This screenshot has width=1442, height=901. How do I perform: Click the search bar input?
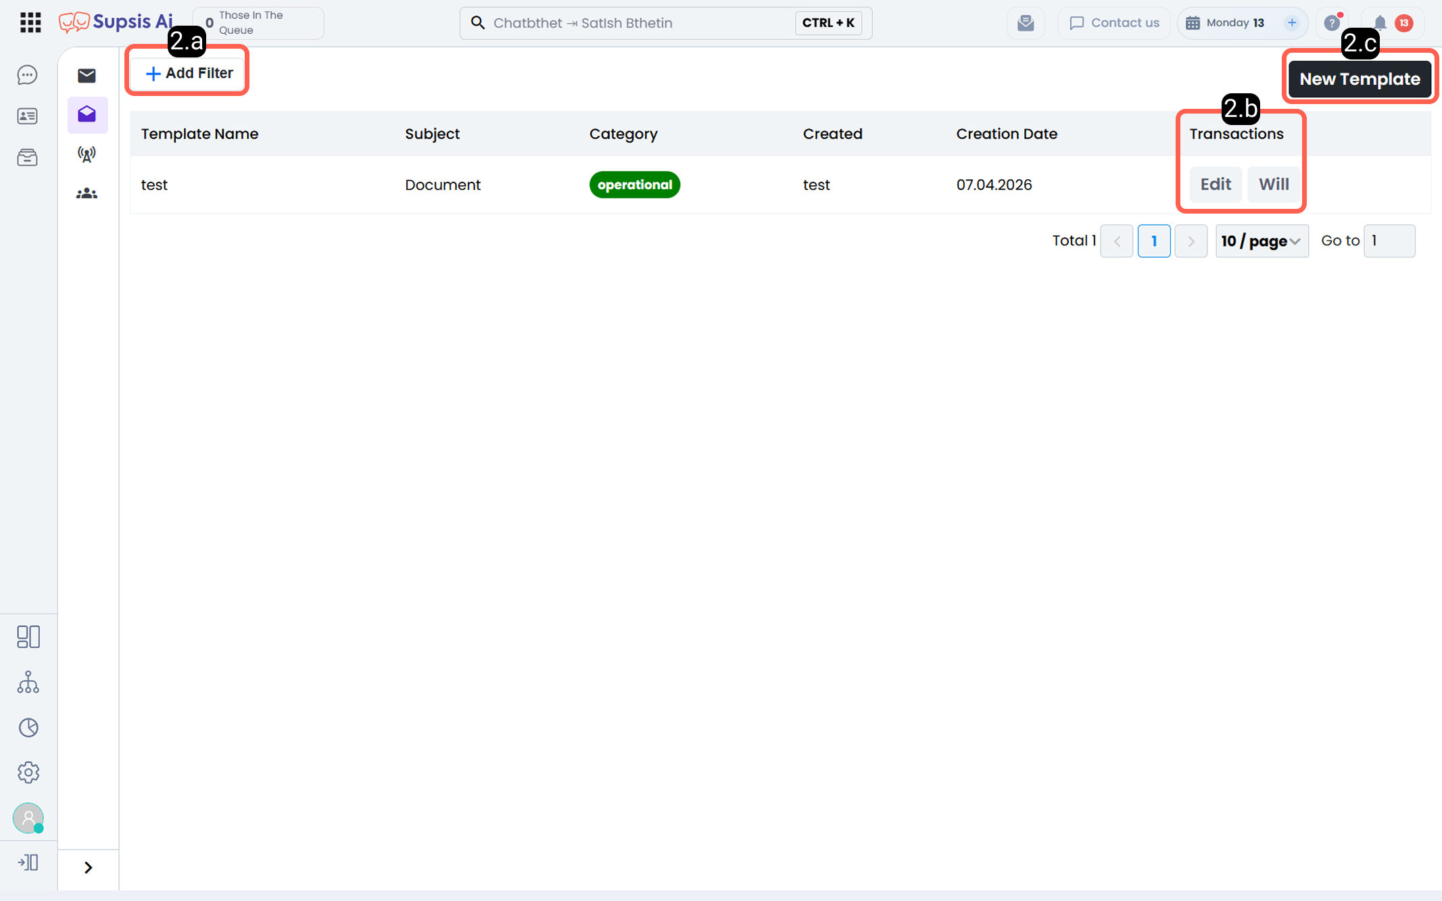coord(666,23)
